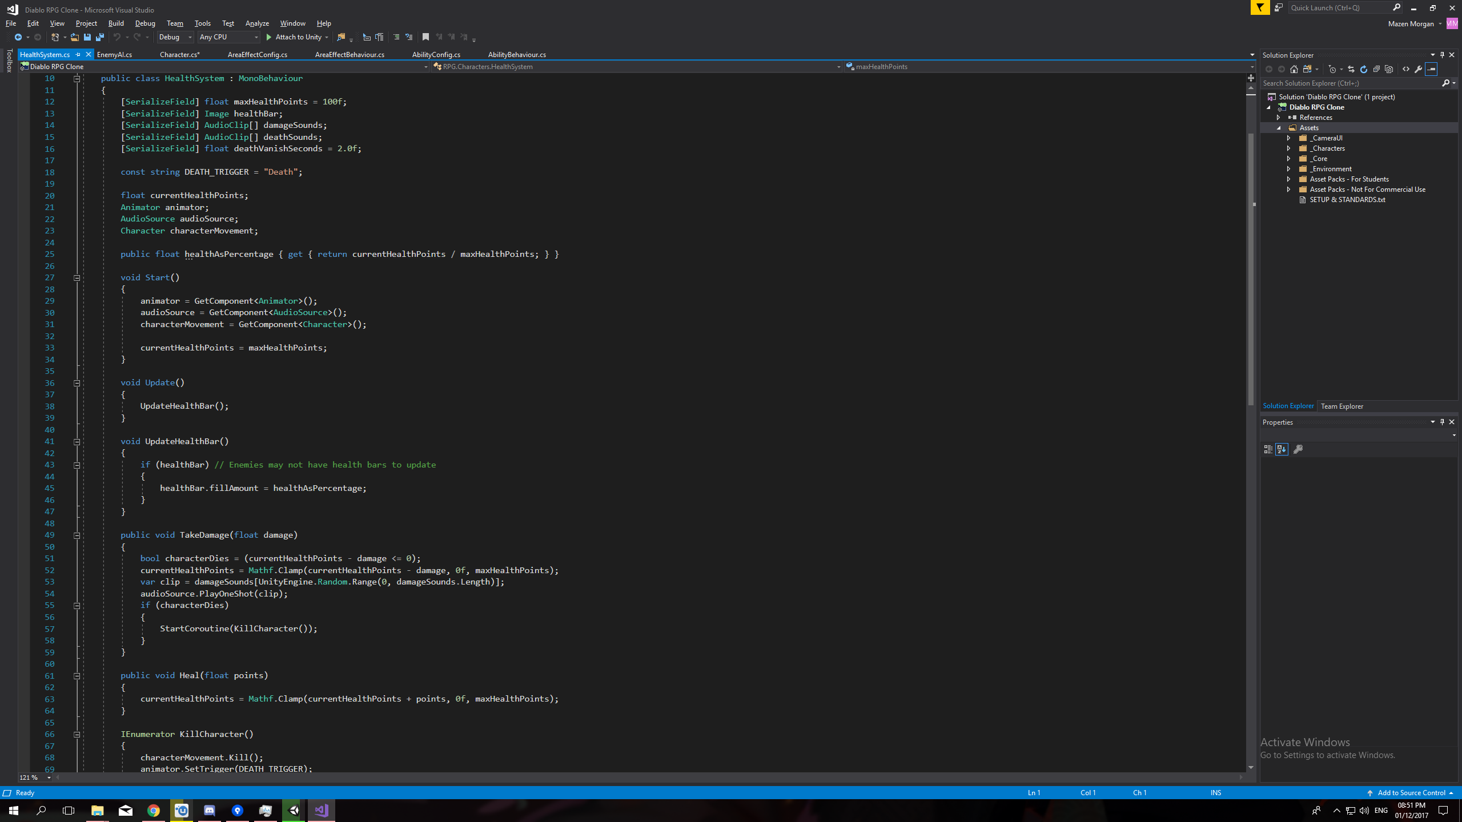
Task: Click RPG.Characters.HealthSystem breadcrumb link
Action: [489, 65]
